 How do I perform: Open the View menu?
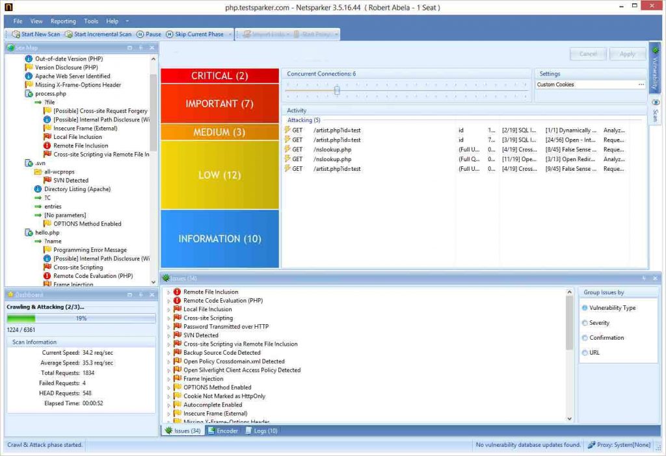(x=36, y=21)
